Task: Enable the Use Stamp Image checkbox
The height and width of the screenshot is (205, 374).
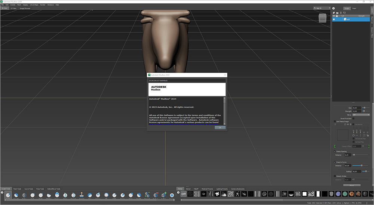Action: [335, 121]
